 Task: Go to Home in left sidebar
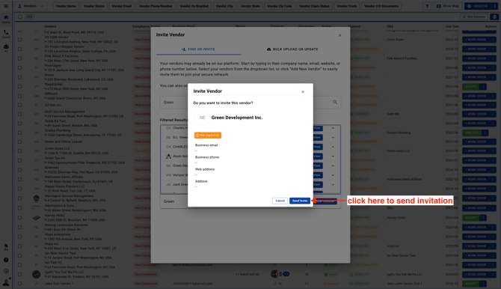(6, 19)
